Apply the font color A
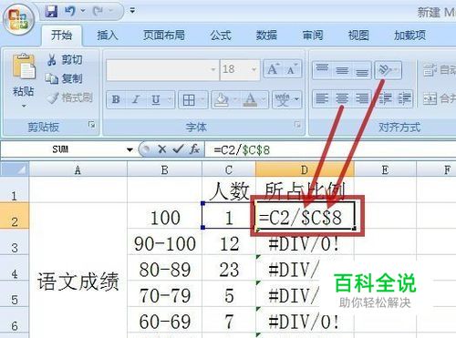The width and height of the screenshot is (456, 338). (x=250, y=99)
